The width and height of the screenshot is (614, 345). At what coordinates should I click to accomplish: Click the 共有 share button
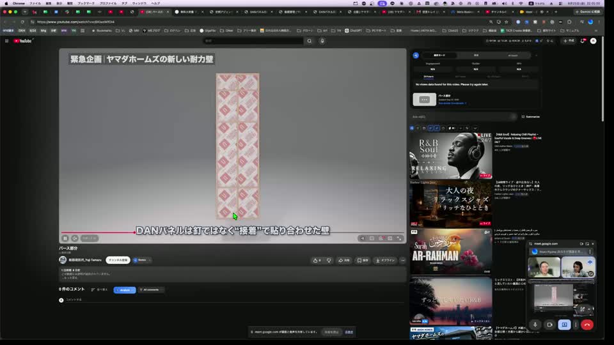344,261
